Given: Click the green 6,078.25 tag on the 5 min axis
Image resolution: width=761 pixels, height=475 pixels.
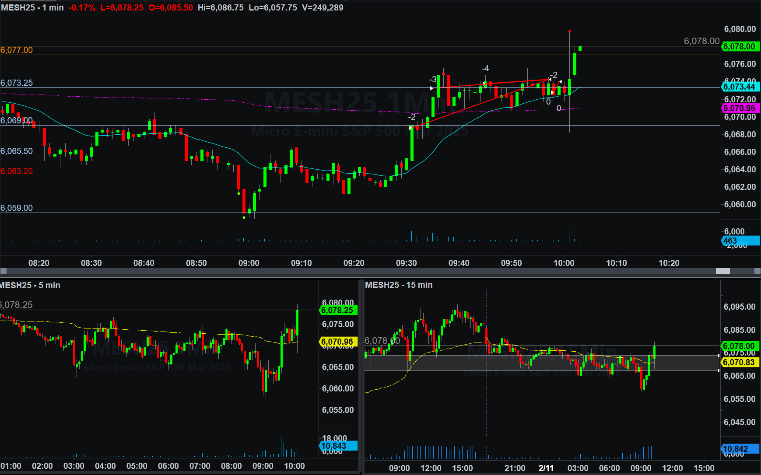Looking at the screenshot, I should pos(338,310).
